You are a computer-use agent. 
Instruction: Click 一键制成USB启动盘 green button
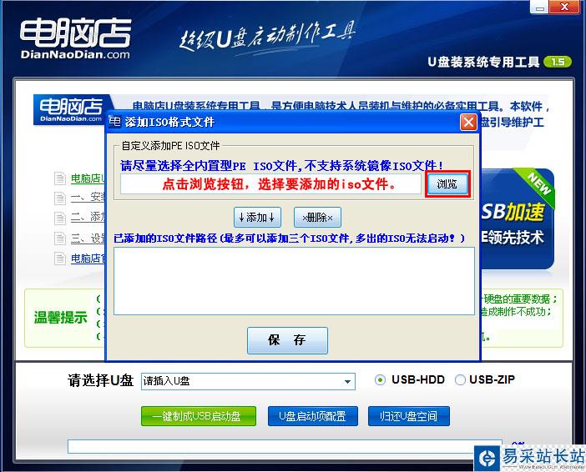point(199,416)
